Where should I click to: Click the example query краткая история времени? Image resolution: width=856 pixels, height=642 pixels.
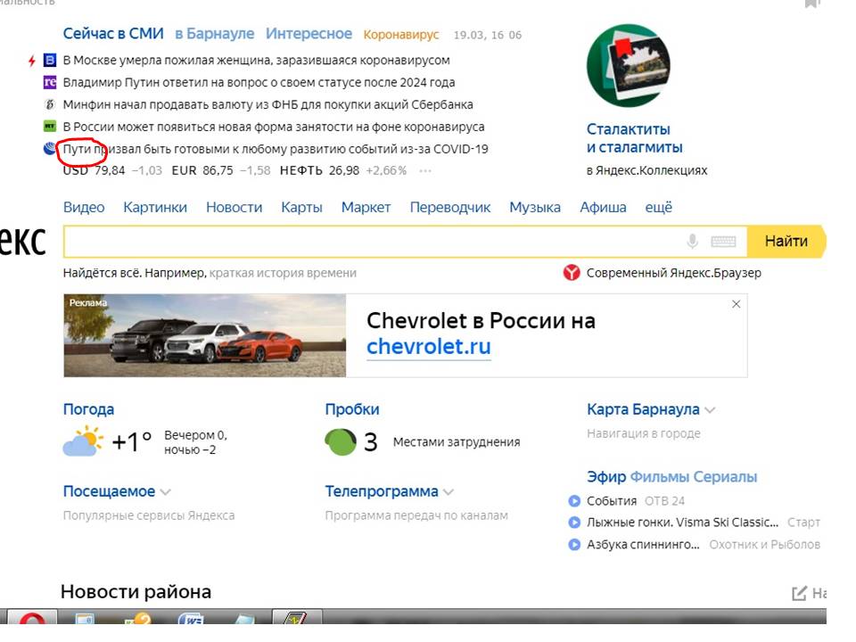click(x=283, y=273)
